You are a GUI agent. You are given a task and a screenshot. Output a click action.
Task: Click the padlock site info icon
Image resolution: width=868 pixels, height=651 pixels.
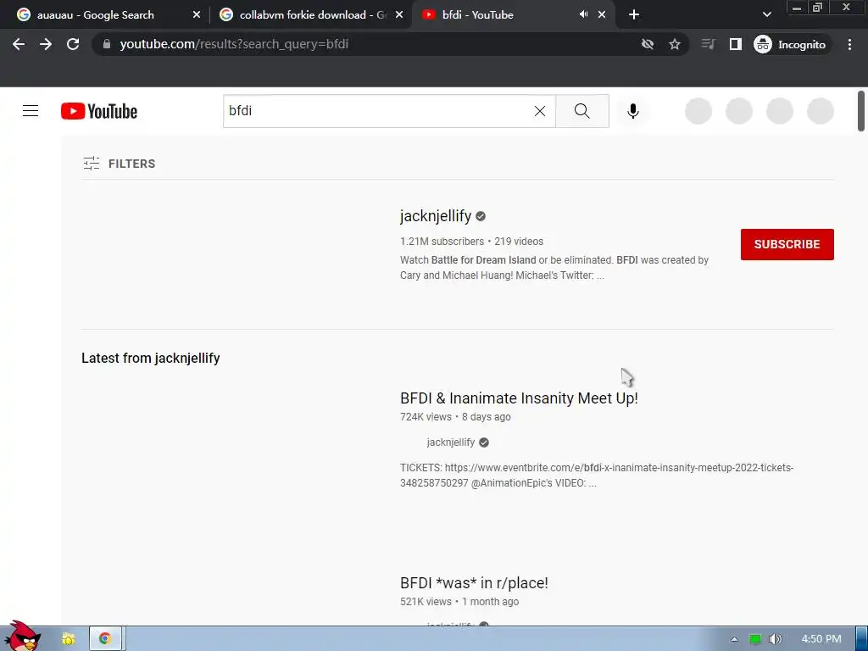[x=107, y=44]
